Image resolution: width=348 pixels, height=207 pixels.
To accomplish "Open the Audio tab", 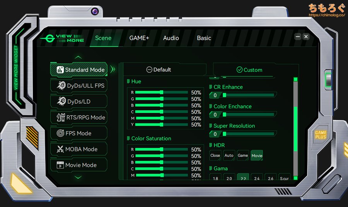I will click(171, 38).
